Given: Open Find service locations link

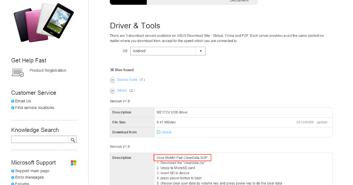Looking at the screenshot, I should point(34,107).
